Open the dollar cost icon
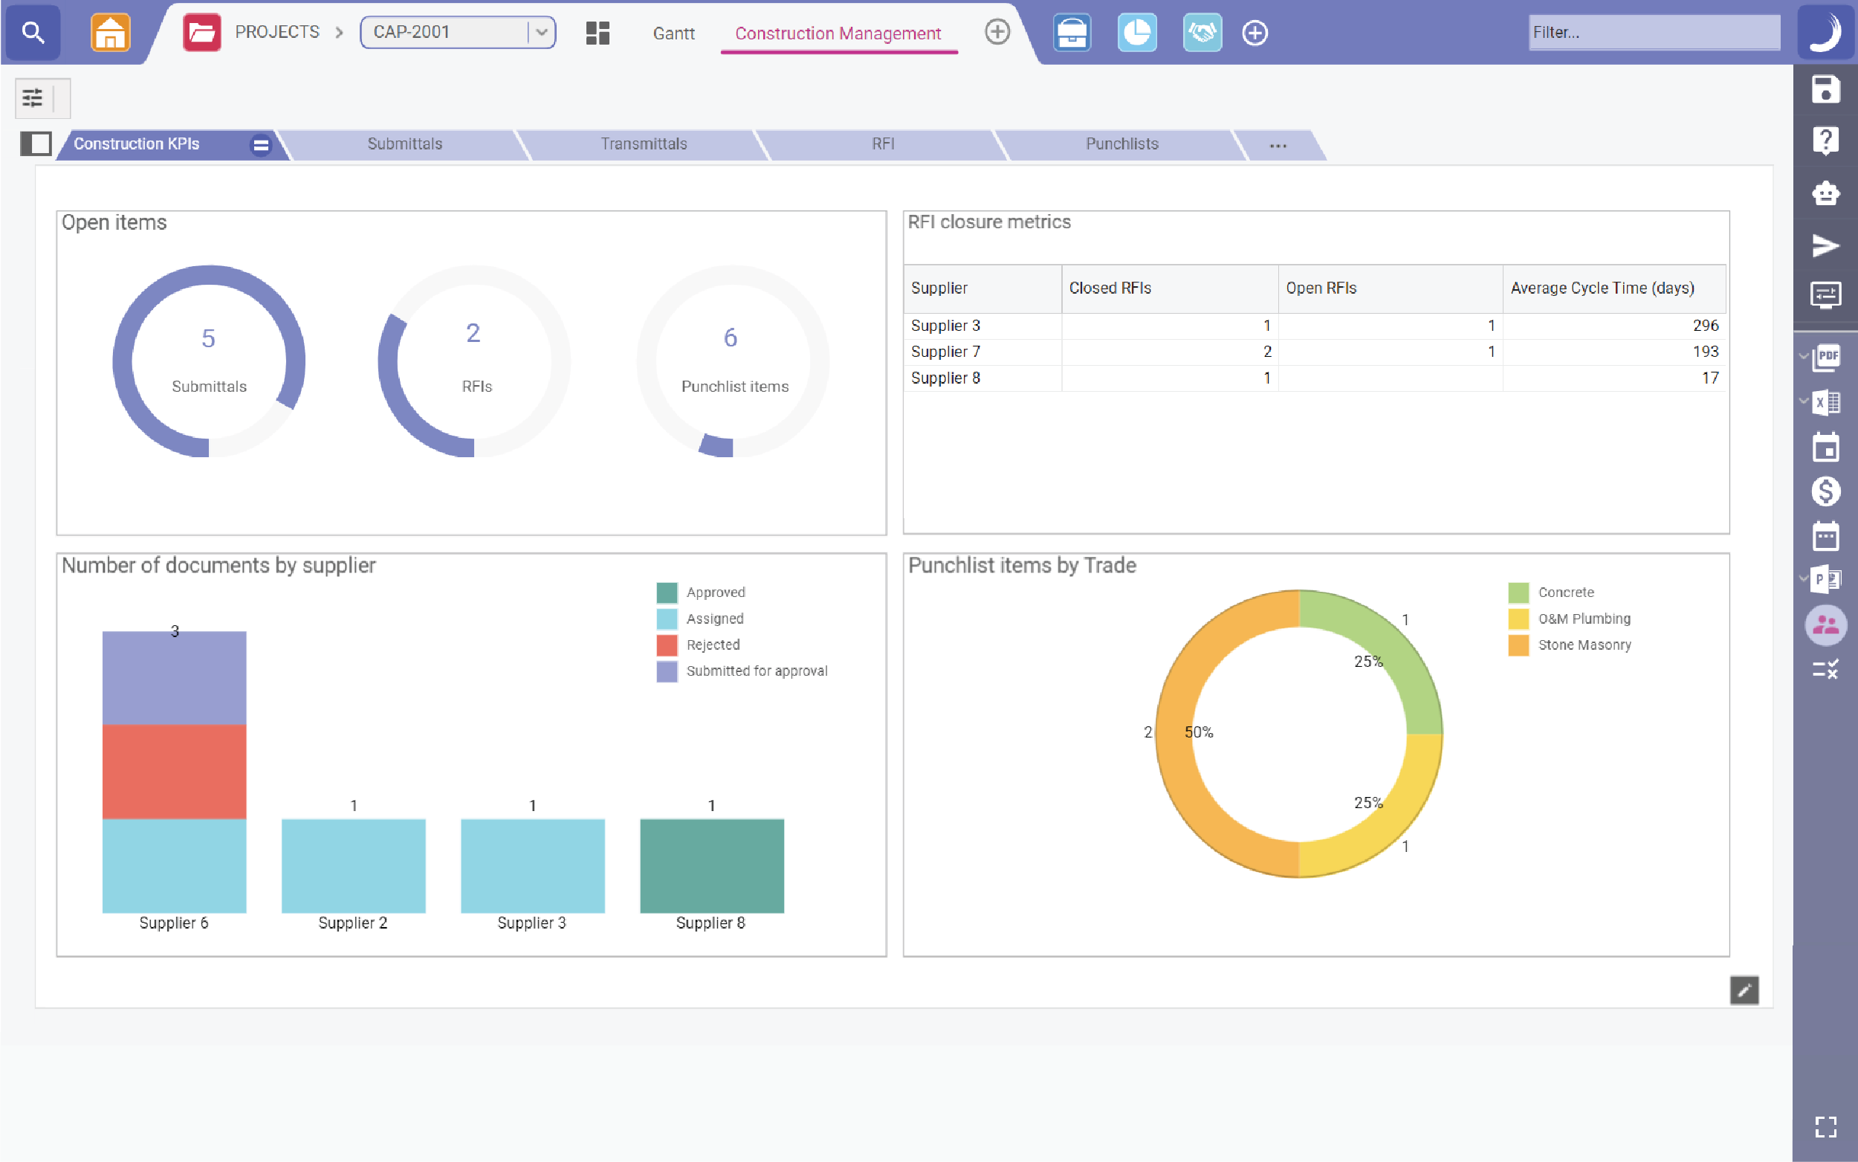Viewport: 1858px width, 1162px height. [1825, 491]
